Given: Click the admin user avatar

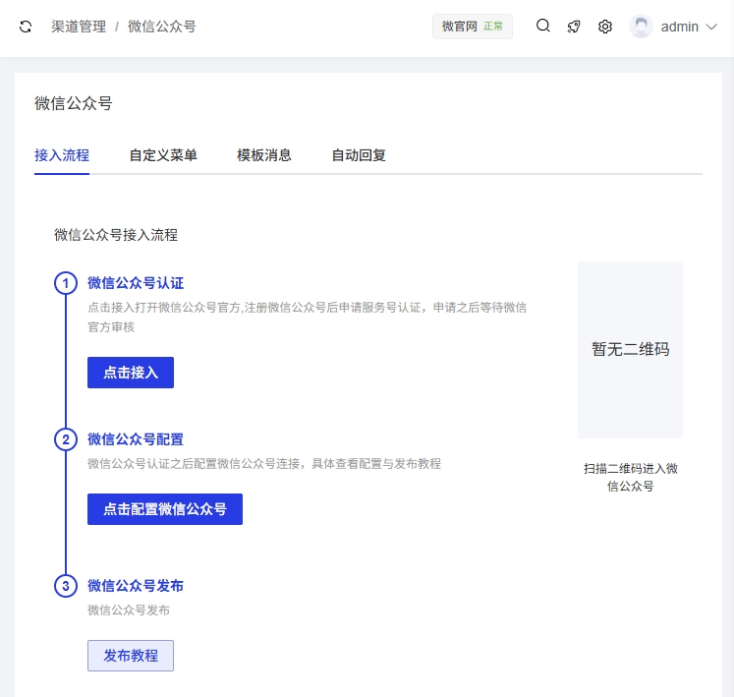Looking at the screenshot, I should pos(641,27).
